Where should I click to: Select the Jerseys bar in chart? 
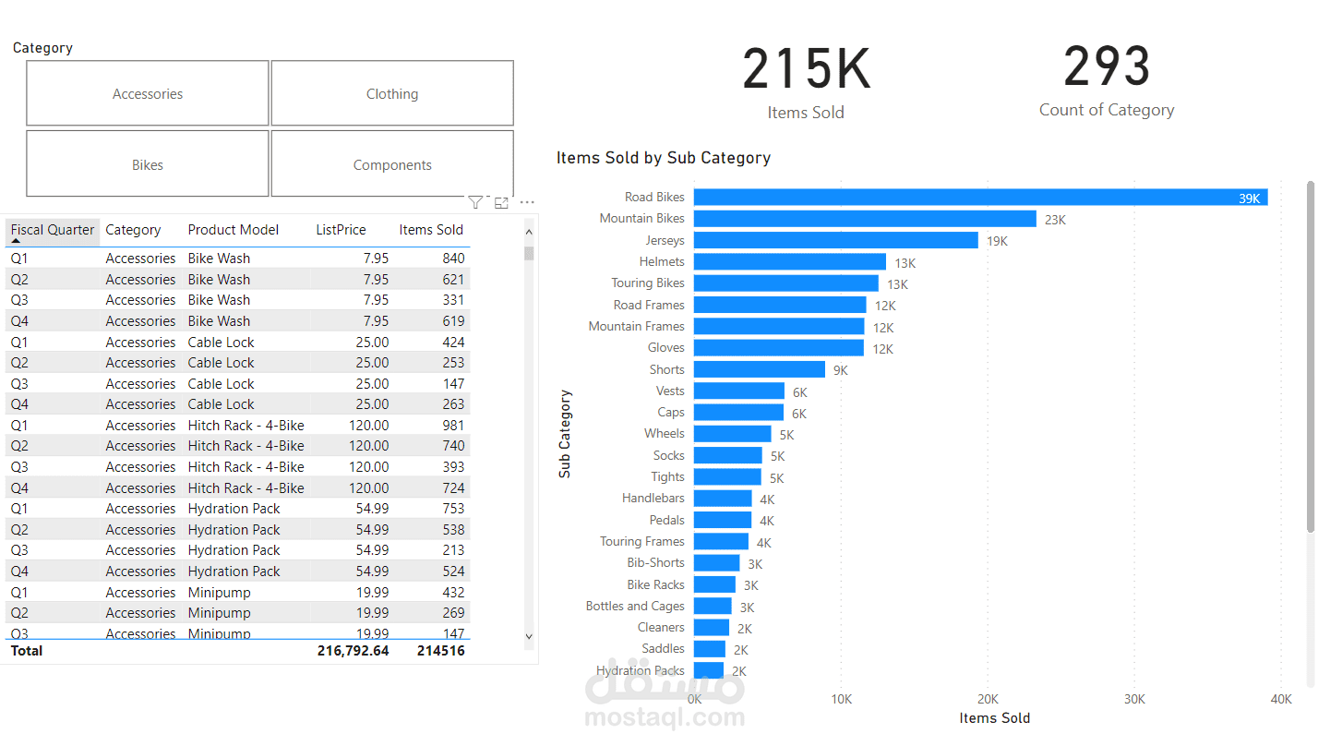coord(835,240)
